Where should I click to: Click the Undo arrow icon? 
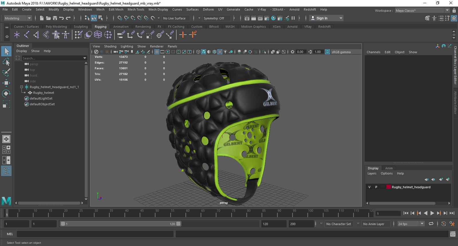point(62,18)
